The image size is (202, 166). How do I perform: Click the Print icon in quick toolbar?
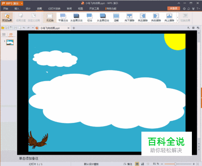click(x=16, y=28)
